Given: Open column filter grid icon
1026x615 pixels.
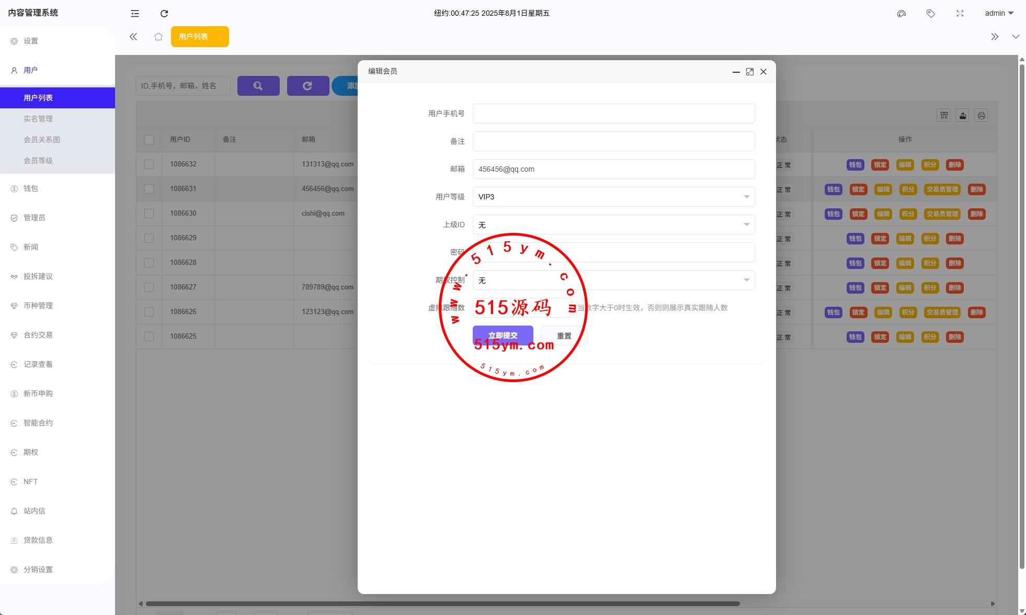Looking at the screenshot, I should coord(944,116).
